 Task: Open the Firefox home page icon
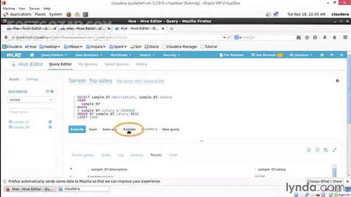(x=334, y=38)
